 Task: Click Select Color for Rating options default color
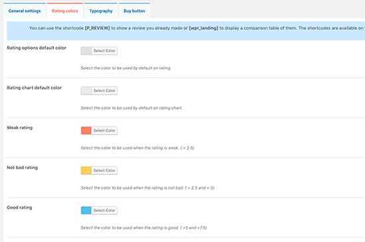104,50
